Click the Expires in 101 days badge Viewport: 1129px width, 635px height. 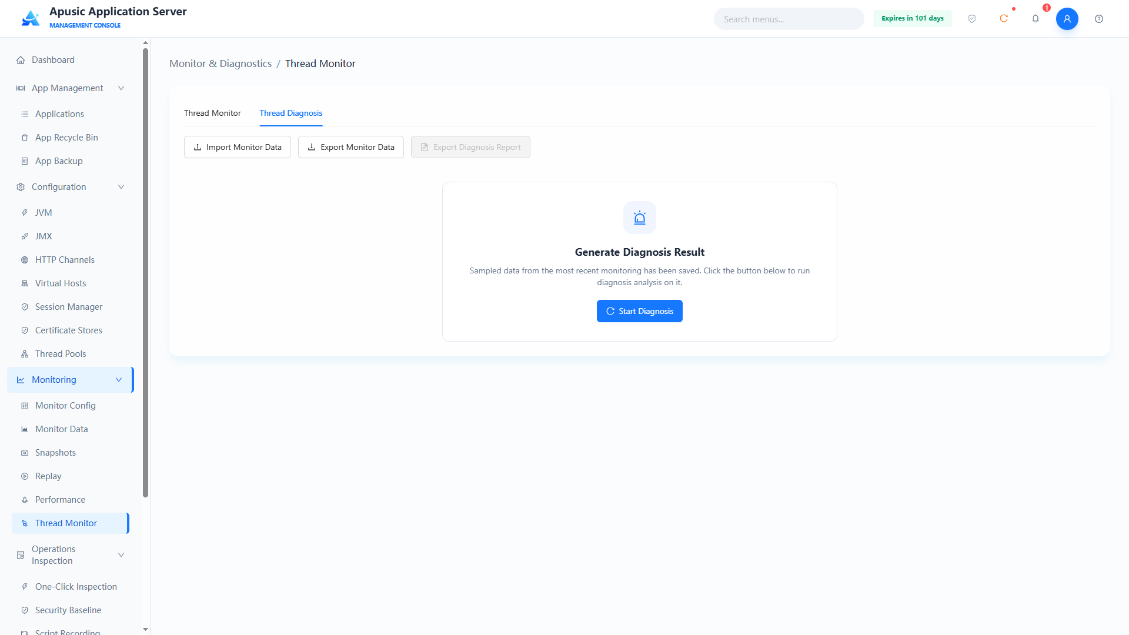coord(913,18)
